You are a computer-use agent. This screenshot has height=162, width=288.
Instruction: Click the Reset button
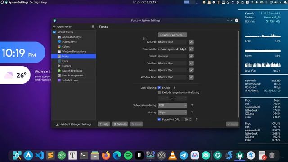pyautogui.click(x=136, y=124)
